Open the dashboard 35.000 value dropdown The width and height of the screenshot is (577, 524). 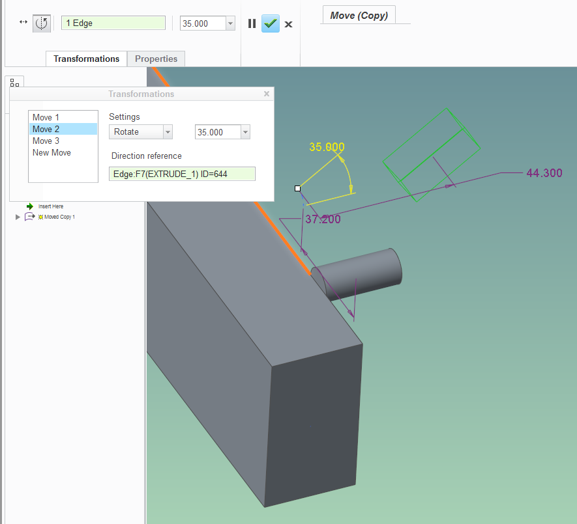(229, 23)
